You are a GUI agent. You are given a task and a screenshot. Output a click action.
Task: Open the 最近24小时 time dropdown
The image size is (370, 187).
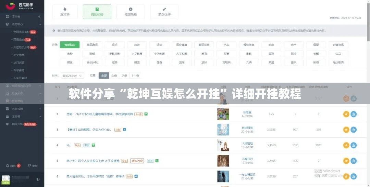click(x=72, y=76)
